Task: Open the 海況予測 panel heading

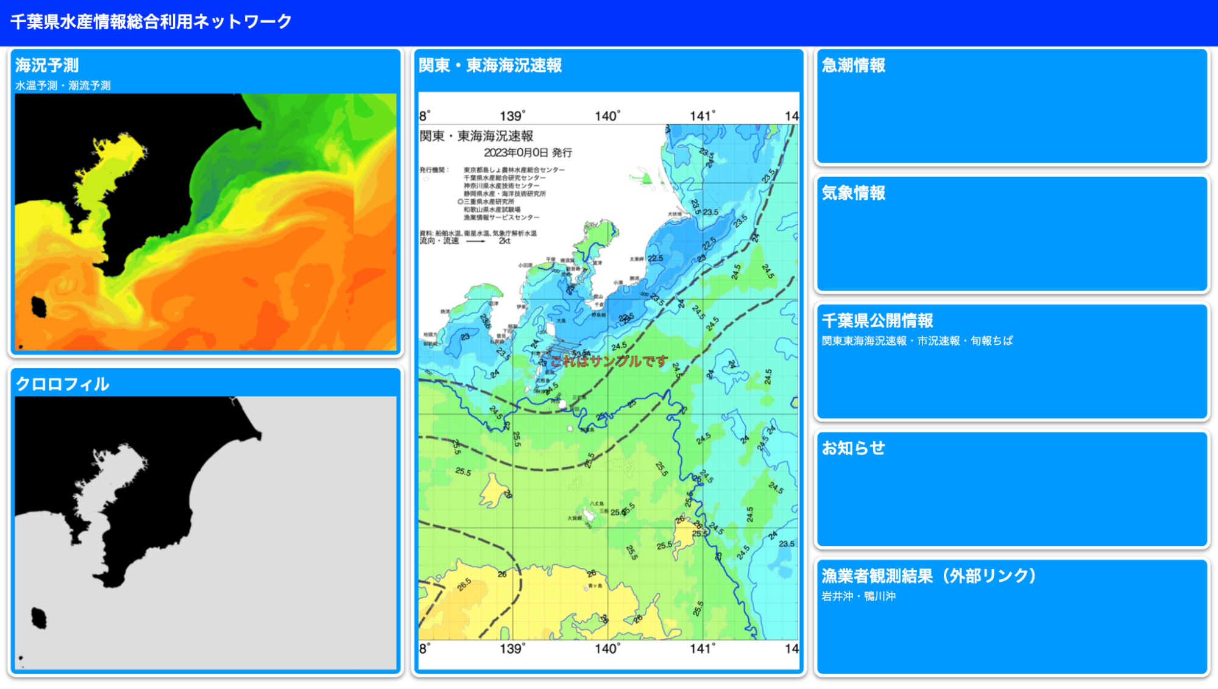Action: (47, 65)
